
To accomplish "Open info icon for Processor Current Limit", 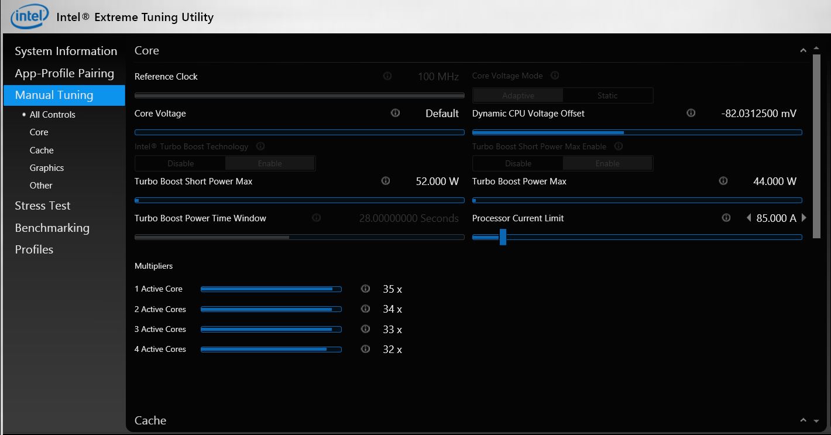I will point(726,218).
